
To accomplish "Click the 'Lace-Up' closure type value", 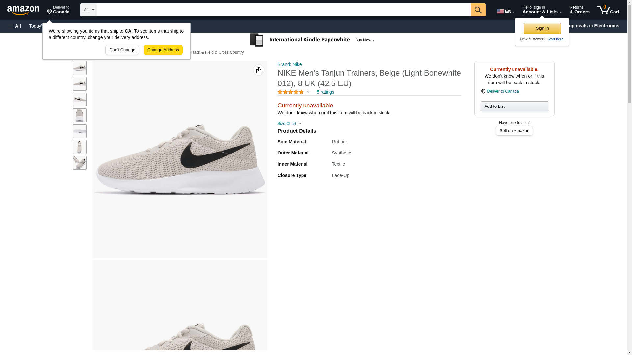I will pos(341,175).
